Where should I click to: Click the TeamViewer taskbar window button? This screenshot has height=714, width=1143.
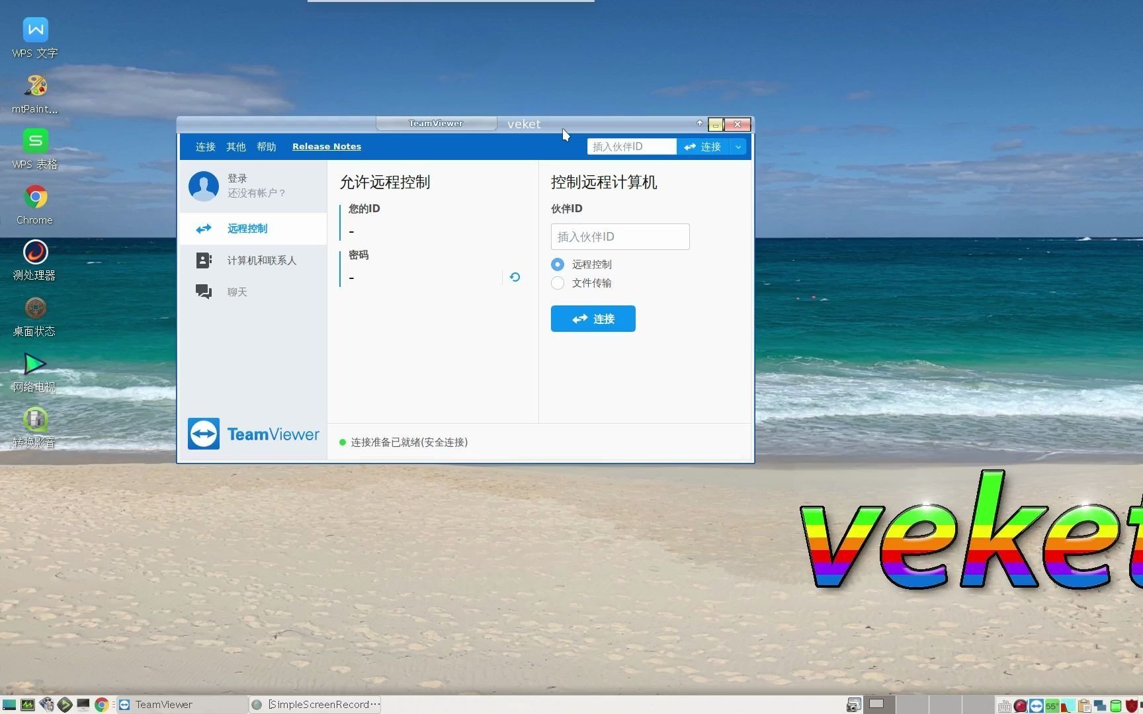point(182,705)
